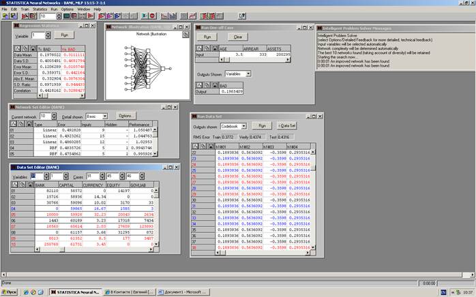The image size is (476, 297).
Task: Open the Window menu
Action: [83, 9]
